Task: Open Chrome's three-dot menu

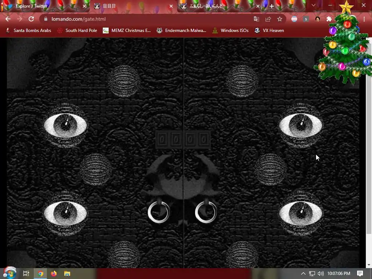Action: click(x=364, y=19)
